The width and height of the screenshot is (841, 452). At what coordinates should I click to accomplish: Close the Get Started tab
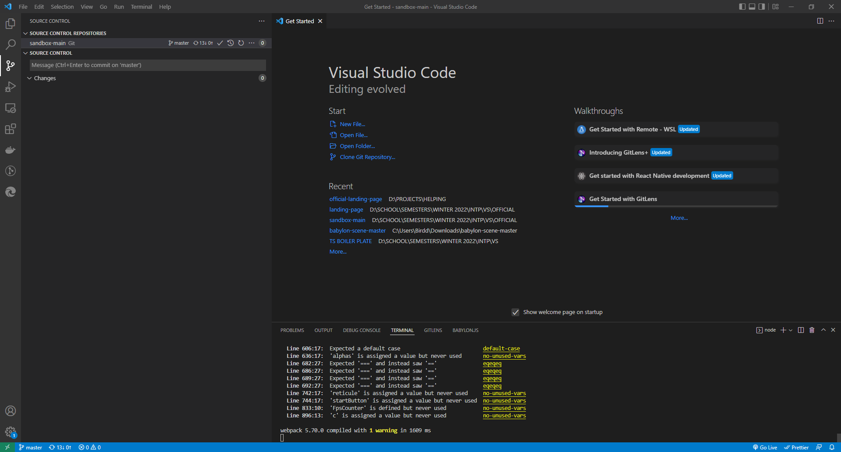[x=320, y=21]
